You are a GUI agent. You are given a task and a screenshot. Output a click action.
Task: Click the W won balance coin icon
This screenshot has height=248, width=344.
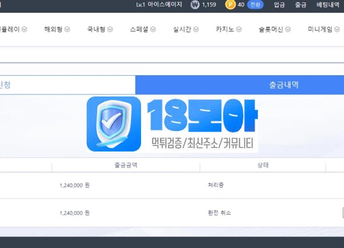click(195, 5)
